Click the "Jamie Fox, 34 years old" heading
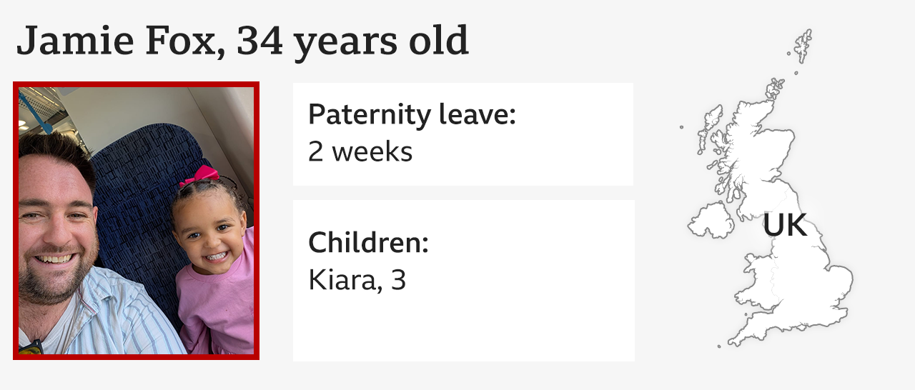The height and width of the screenshot is (390, 915). pyautogui.click(x=242, y=41)
